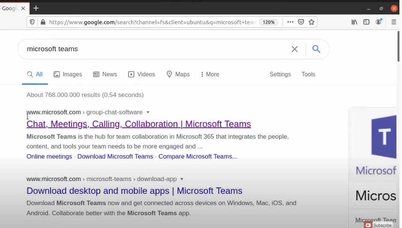
Task: Open the new tab with plus button
Action: click(x=36, y=8)
